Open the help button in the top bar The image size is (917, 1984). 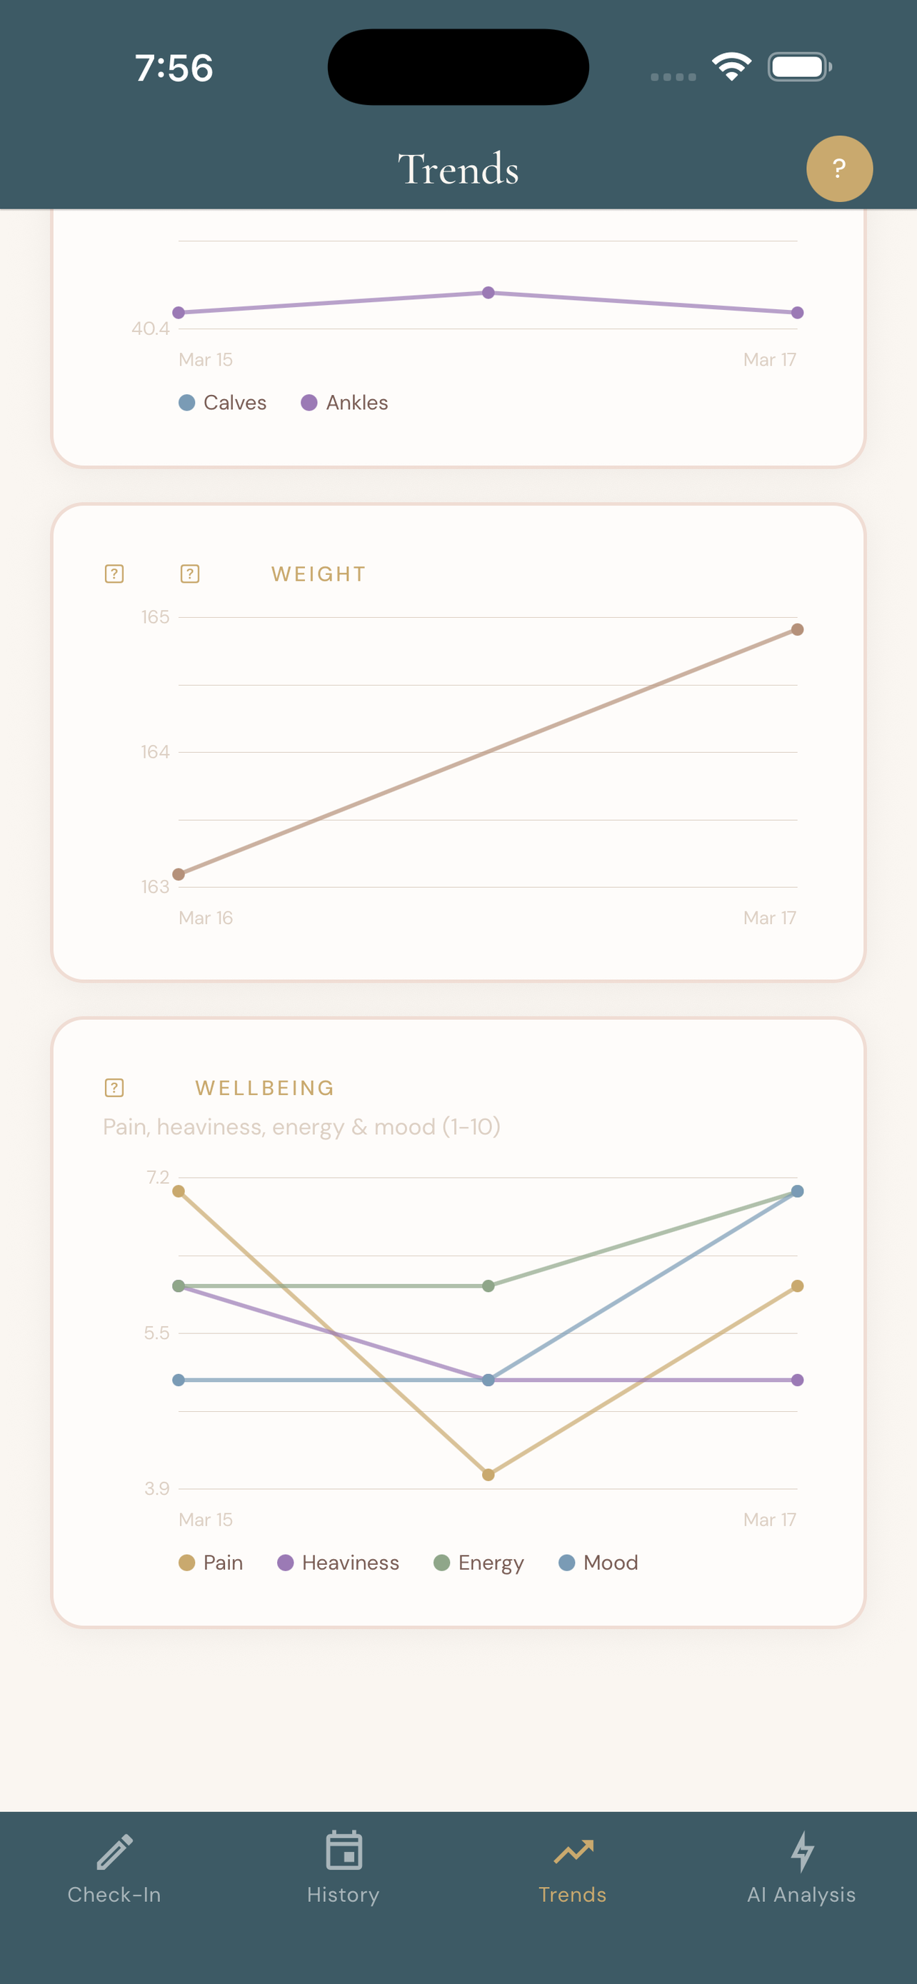click(839, 168)
